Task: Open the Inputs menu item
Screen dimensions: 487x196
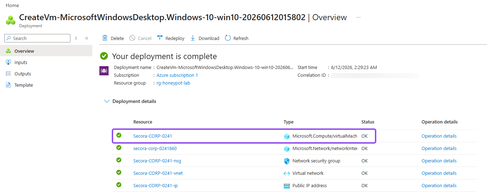Action: 46,62
